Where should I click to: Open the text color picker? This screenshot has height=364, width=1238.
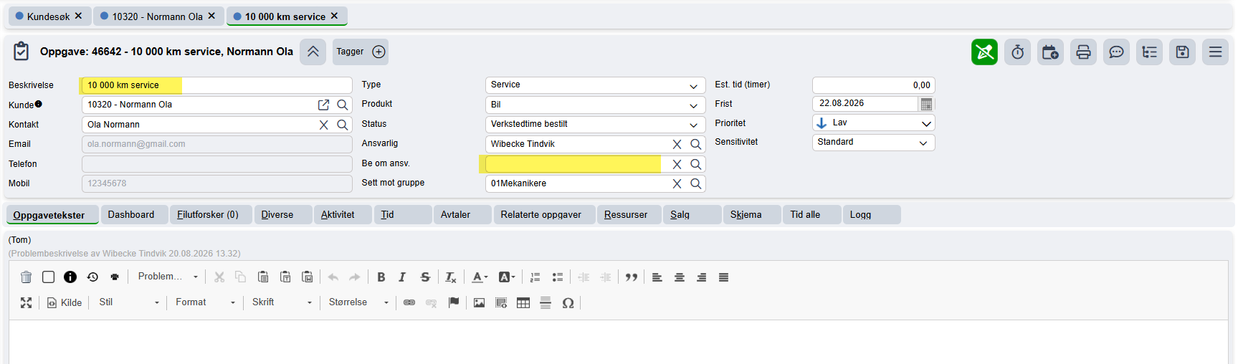coord(480,277)
